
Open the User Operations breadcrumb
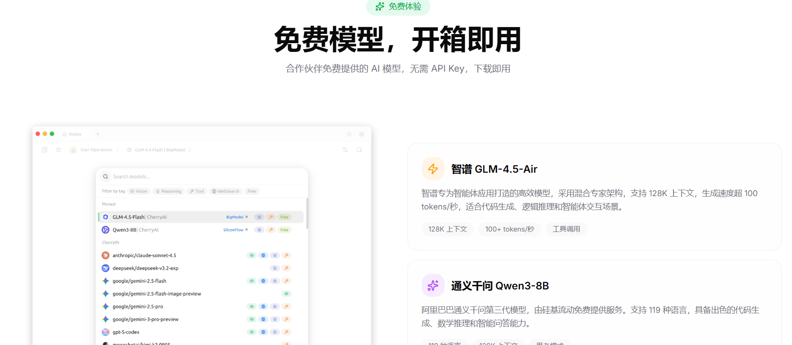pyautogui.click(x=96, y=150)
